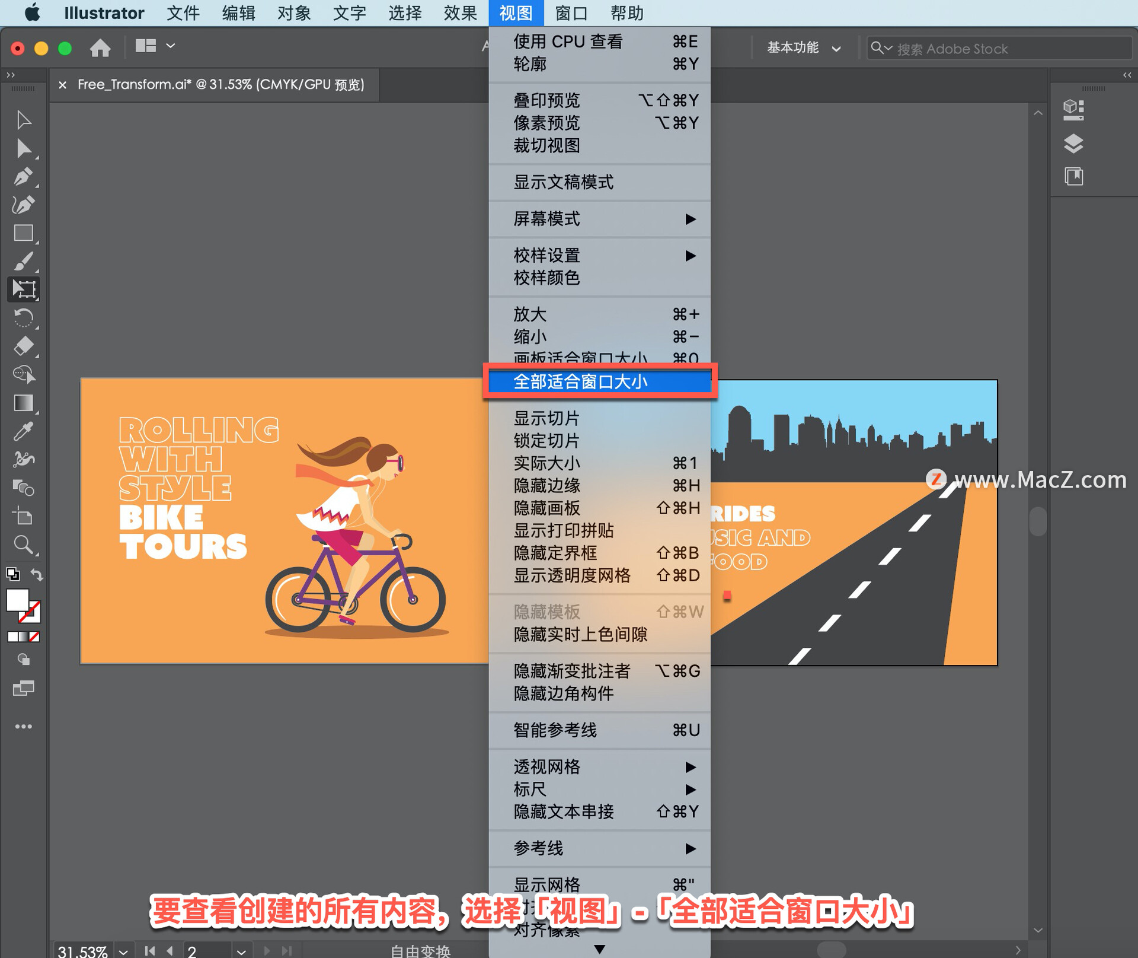Viewport: 1138px width, 958px height.
Task: Toggle 隐藏文本串接 option
Action: [x=599, y=811]
